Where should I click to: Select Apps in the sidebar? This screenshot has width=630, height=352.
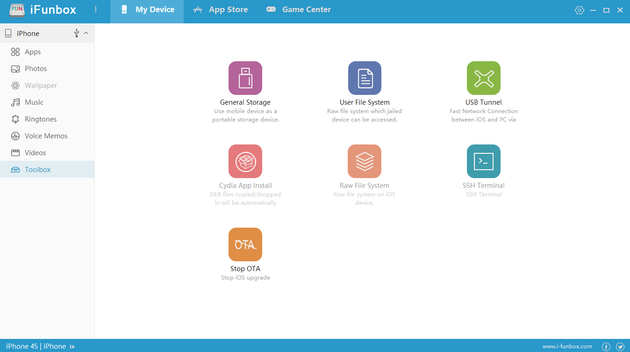coord(47,52)
